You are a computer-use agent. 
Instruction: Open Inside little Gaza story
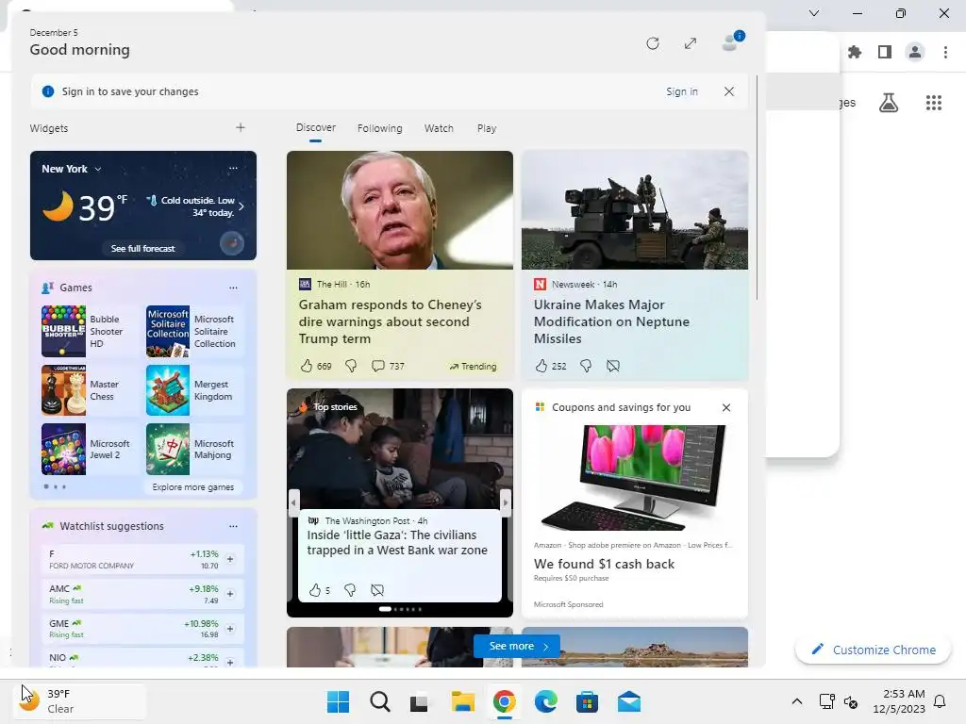point(397,542)
